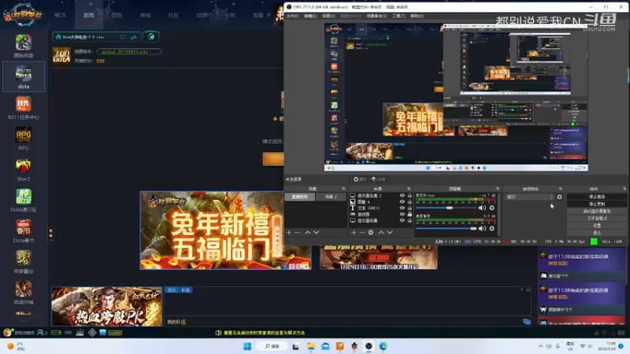Screen dimensions: 630x354
Task: Pop out the sources dock panel
Action: click(x=409, y=189)
